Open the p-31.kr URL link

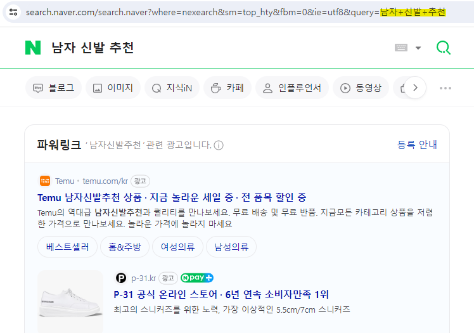pyautogui.click(x=144, y=278)
